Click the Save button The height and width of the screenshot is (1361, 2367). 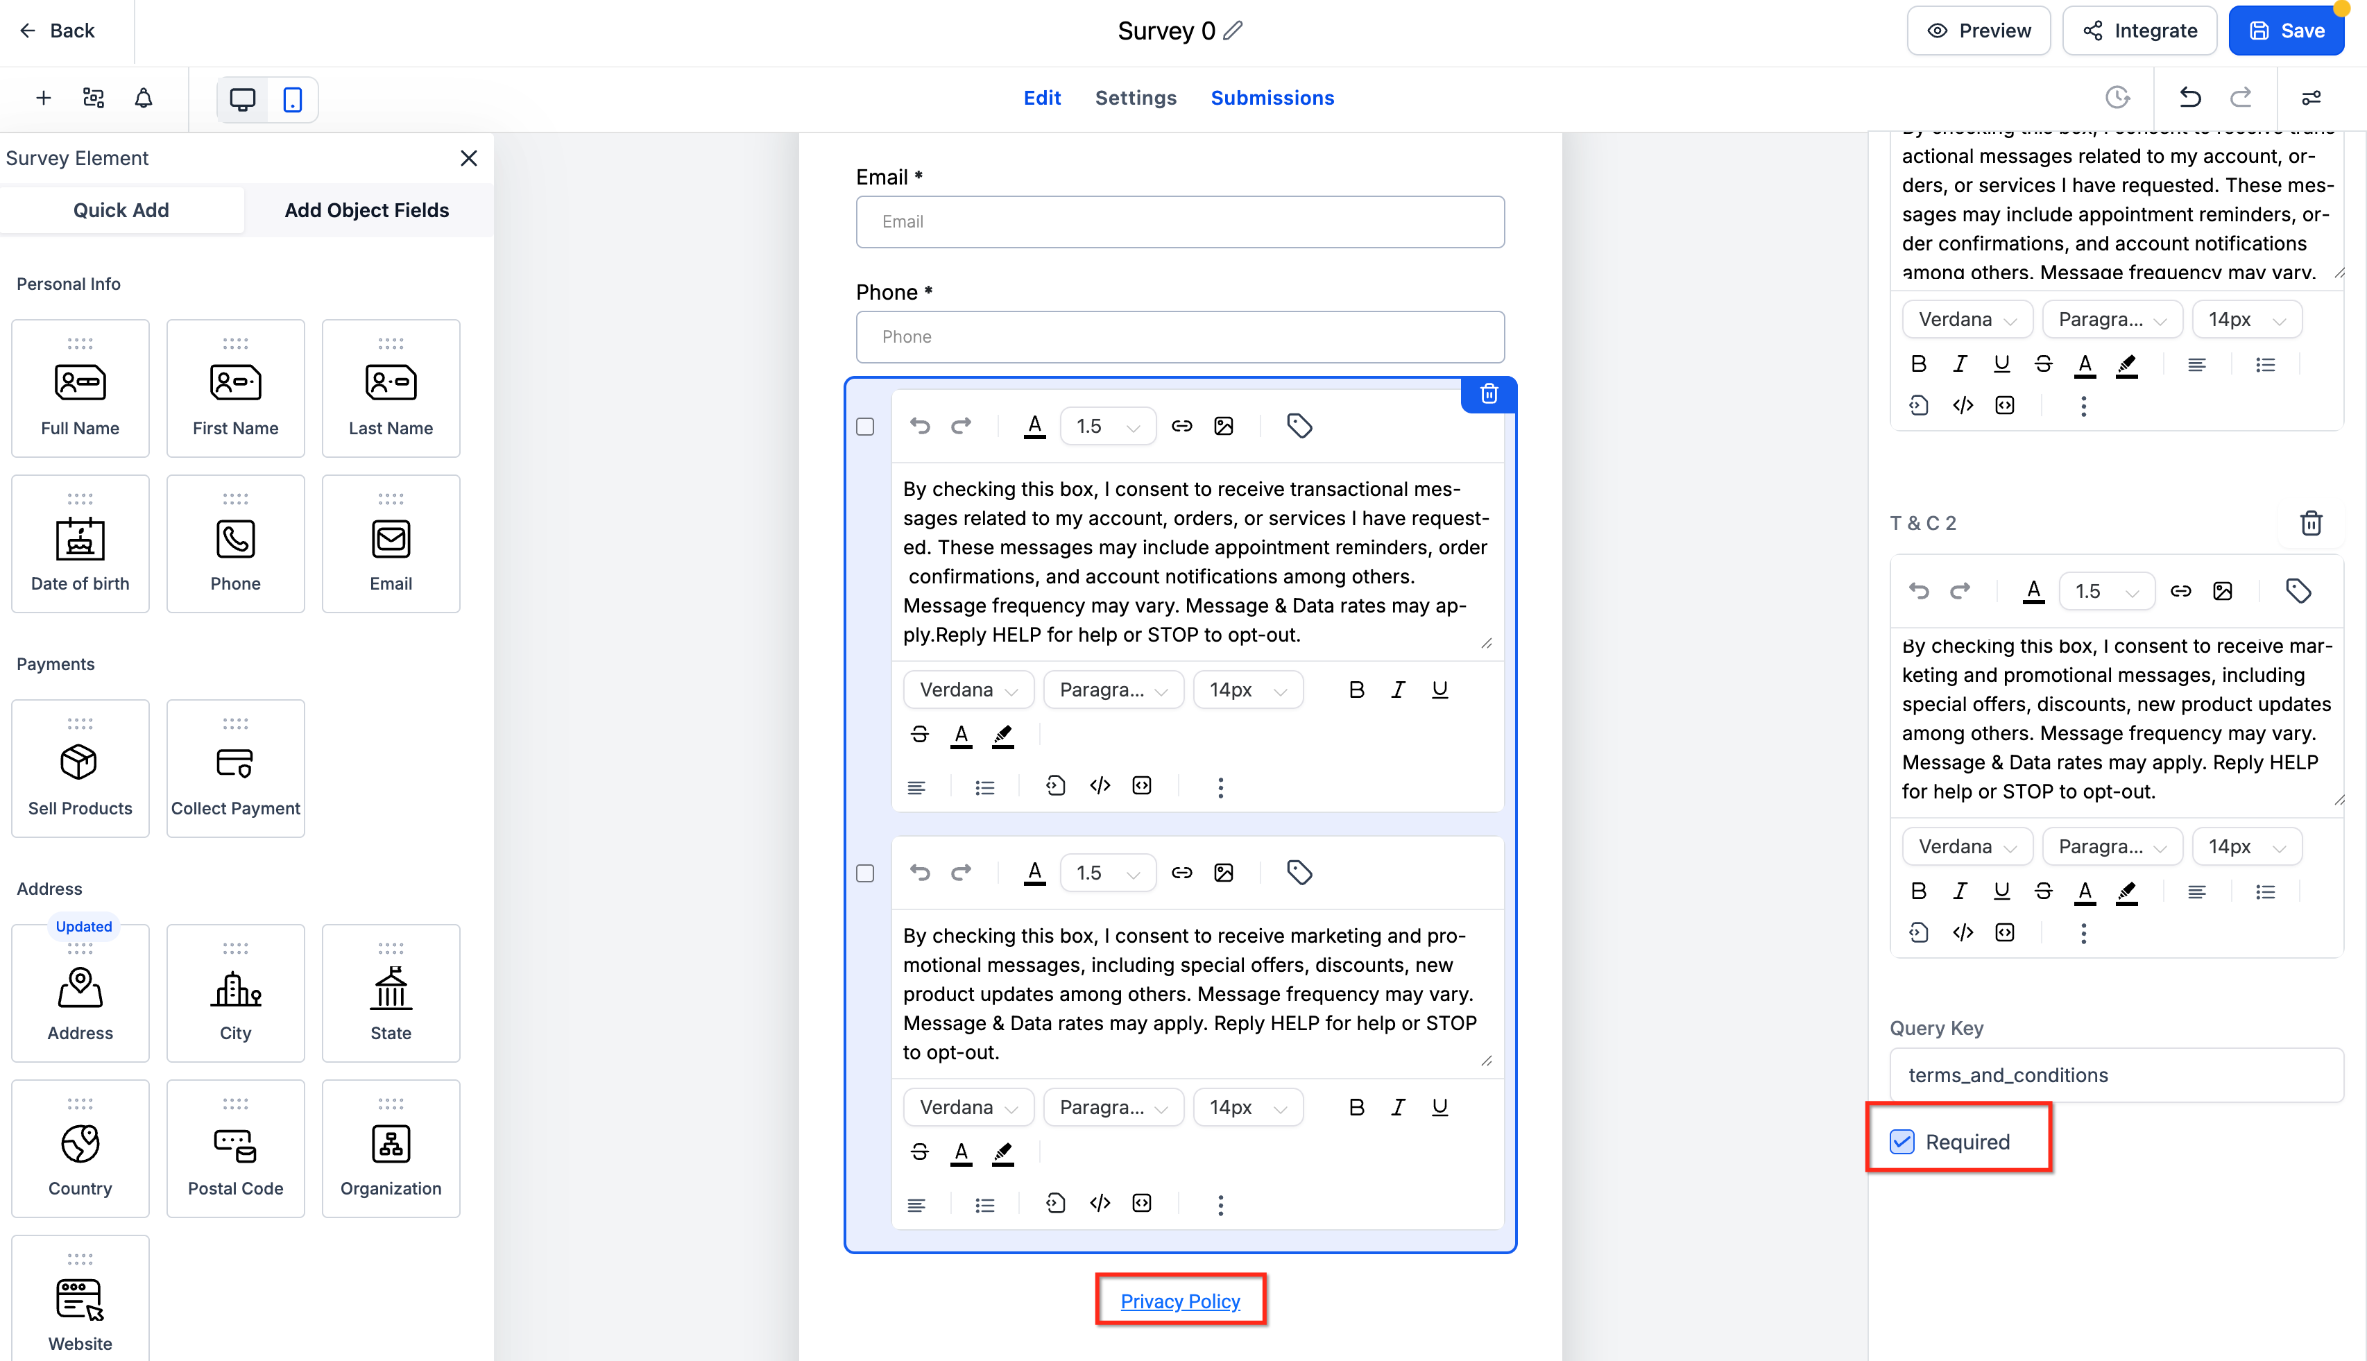pos(2286,31)
